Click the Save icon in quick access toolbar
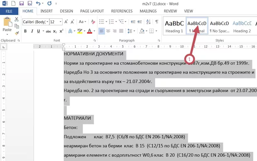The width and height of the screenshot is (257, 161). (21, 3)
